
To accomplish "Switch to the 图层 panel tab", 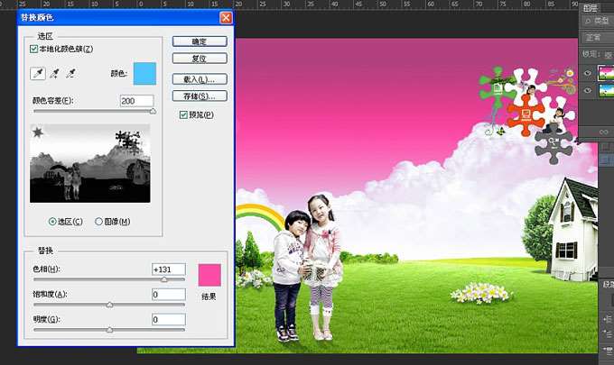I will [x=591, y=8].
